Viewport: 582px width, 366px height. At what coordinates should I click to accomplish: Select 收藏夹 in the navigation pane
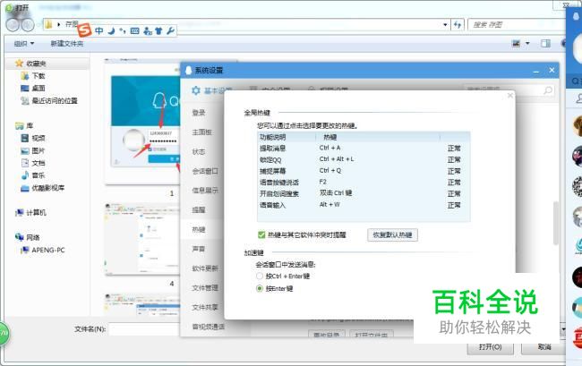(36, 64)
